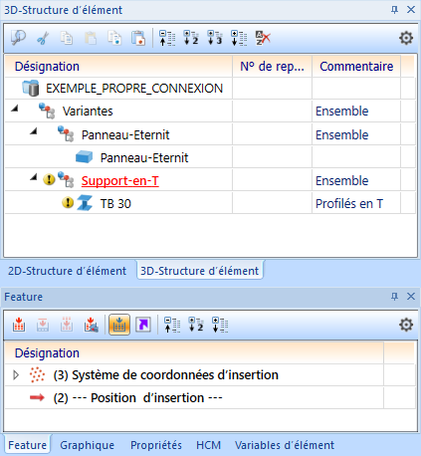Toggle the highlighted orange feature button
The height and width of the screenshot is (456, 421).
(x=119, y=325)
